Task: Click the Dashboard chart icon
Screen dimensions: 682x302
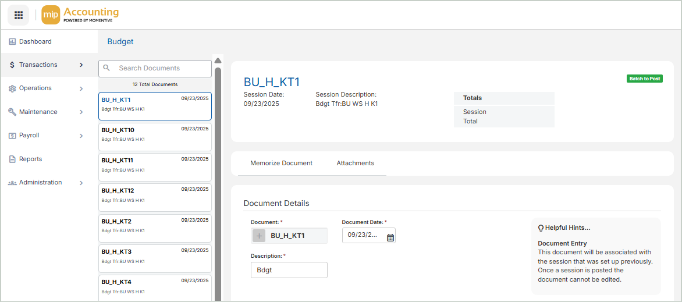Action: coord(12,42)
